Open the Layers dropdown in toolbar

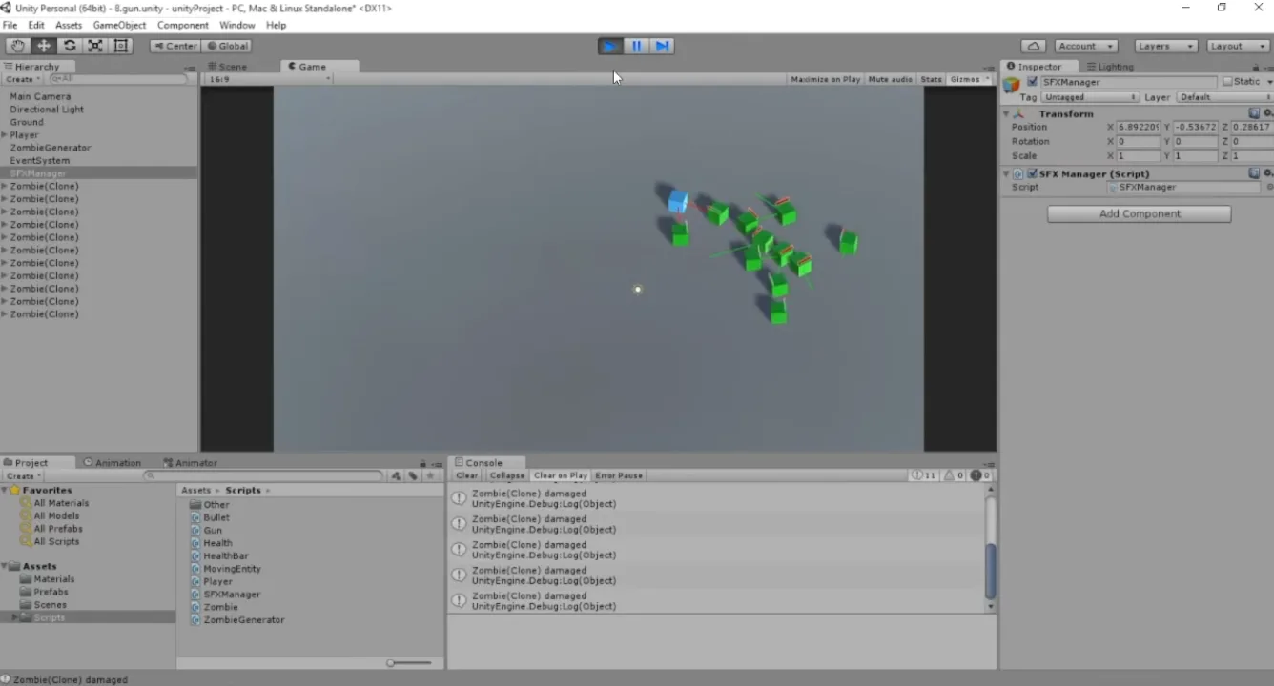coord(1165,46)
